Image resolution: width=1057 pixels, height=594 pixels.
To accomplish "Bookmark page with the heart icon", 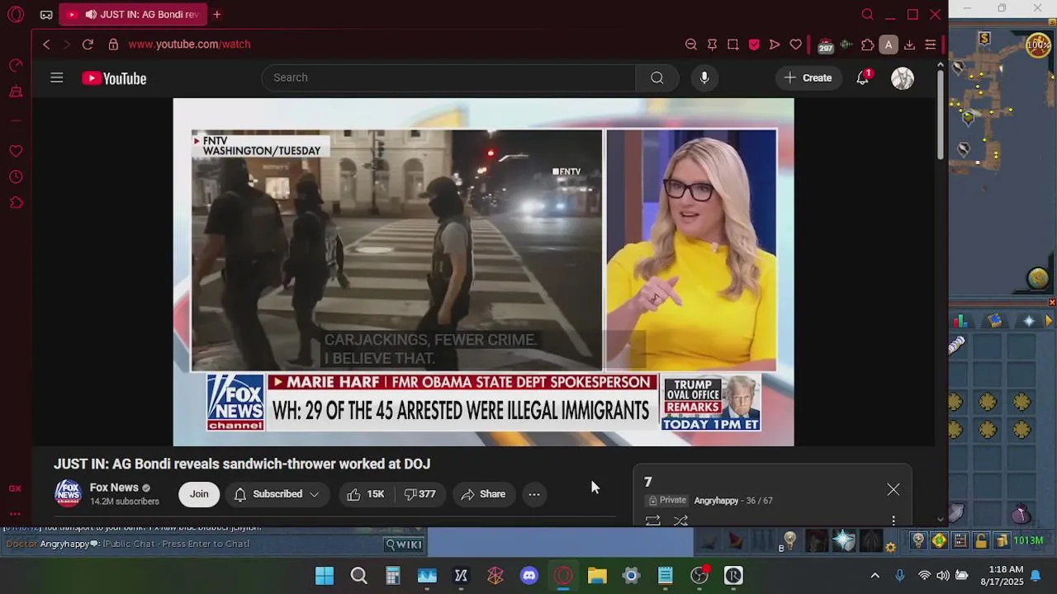I will click(795, 45).
